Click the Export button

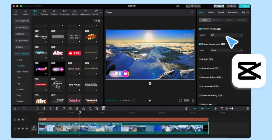[x=244, y=6]
